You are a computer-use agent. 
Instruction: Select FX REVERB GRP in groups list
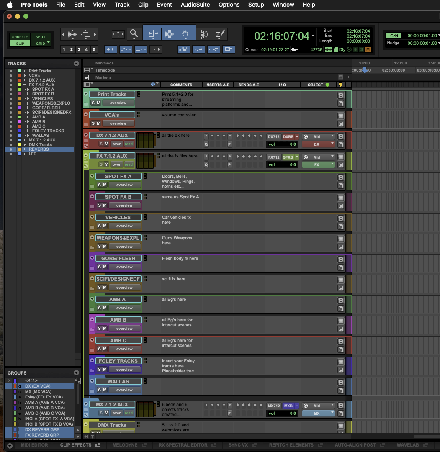point(42,435)
